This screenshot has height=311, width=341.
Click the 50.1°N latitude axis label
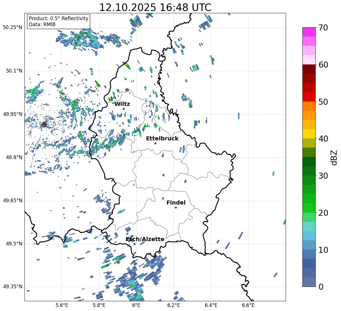point(14,71)
